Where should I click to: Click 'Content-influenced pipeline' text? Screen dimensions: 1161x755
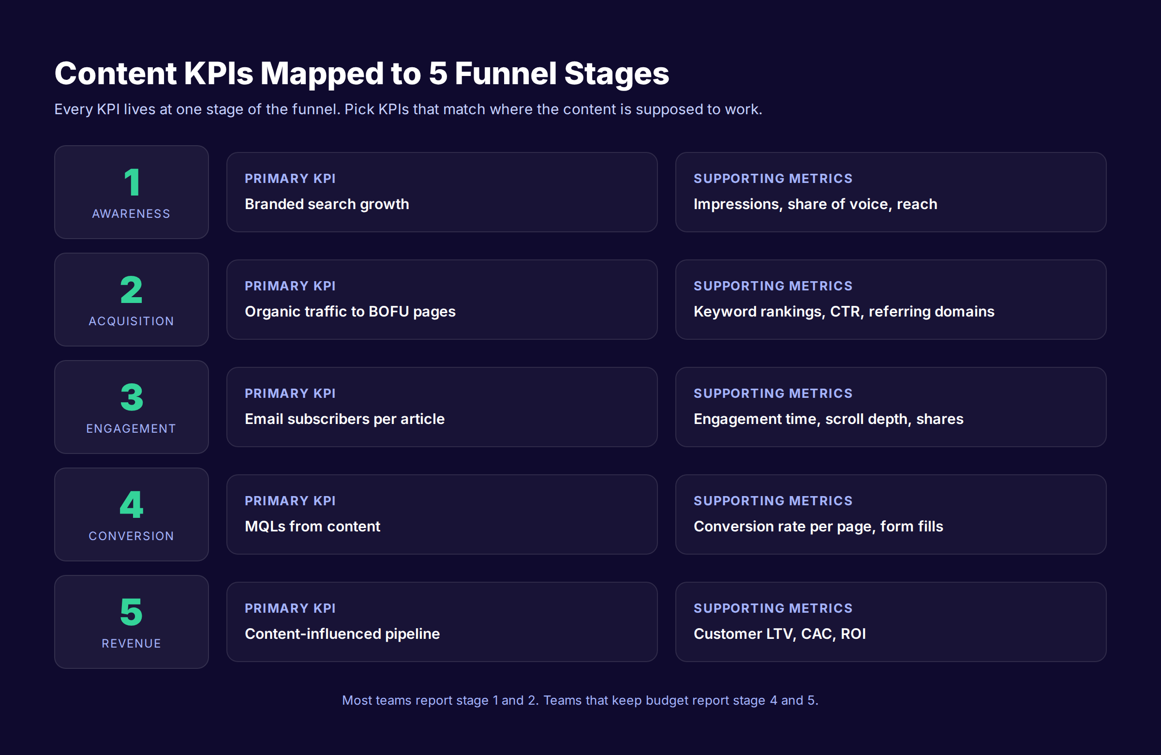click(x=342, y=634)
